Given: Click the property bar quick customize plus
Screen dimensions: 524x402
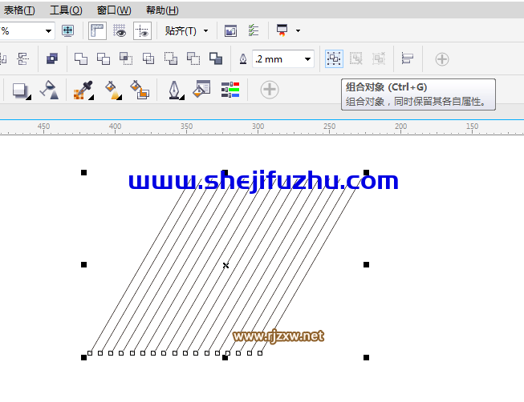Looking at the screenshot, I should pyautogui.click(x=442, y=59).
